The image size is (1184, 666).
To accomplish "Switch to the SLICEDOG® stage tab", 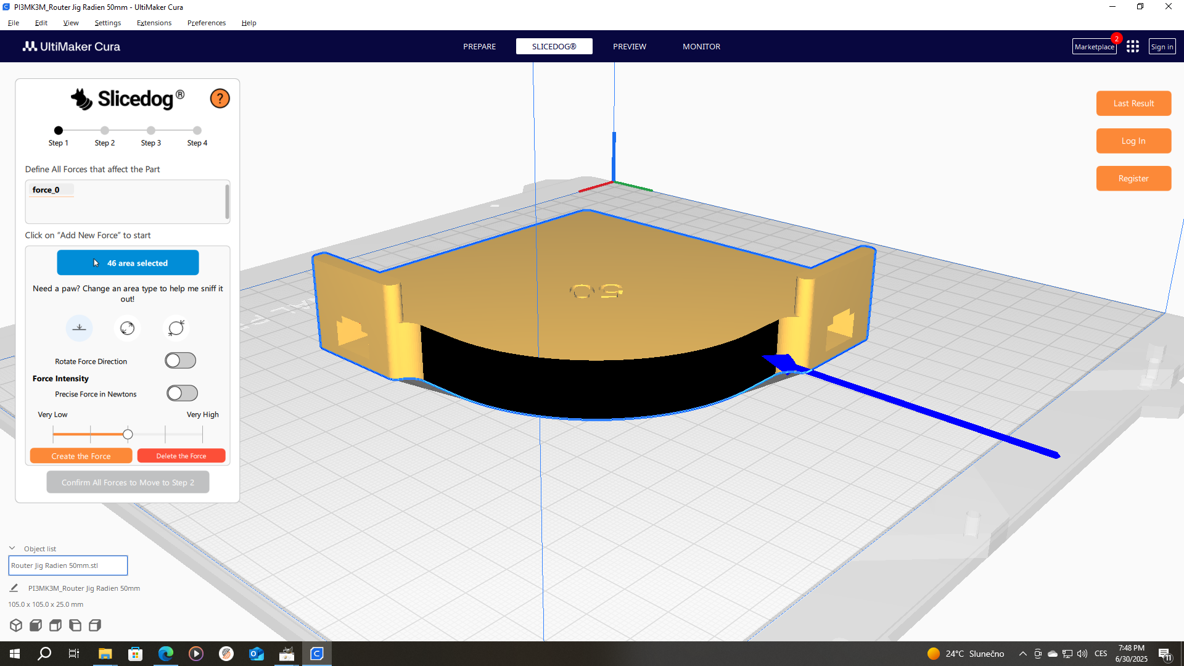I will coord(554,47).
